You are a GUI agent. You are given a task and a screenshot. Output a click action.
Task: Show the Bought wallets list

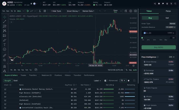[x=8, y=81]
